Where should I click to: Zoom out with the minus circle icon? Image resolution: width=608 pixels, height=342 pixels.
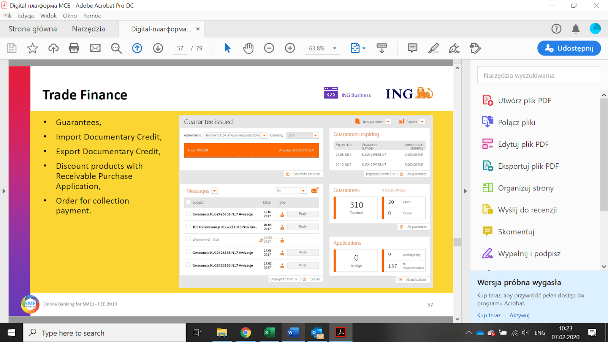269,48
